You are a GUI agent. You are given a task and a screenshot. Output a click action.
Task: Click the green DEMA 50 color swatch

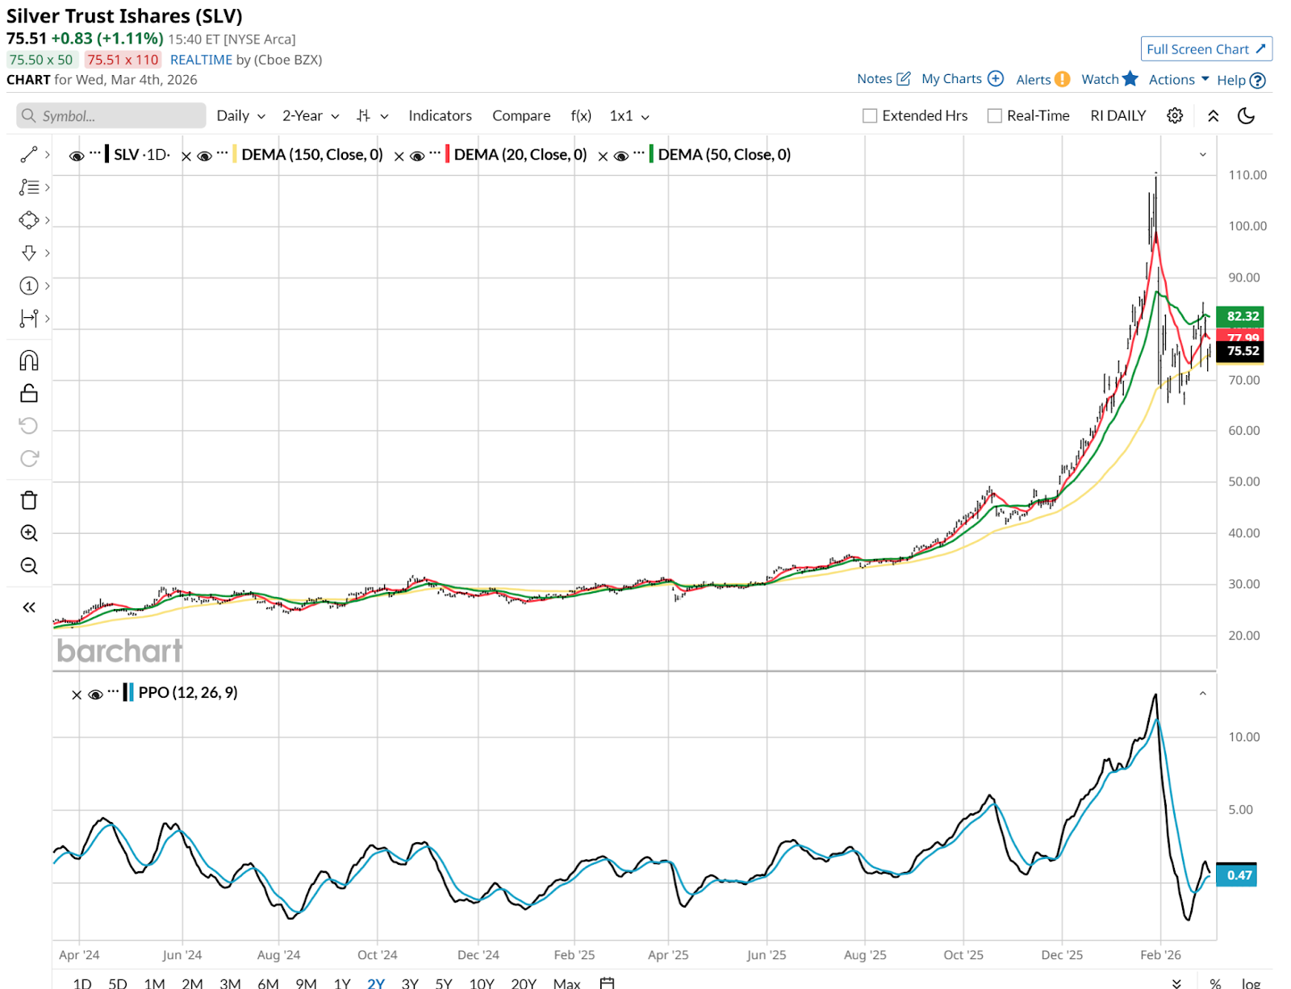pos(651,154)
